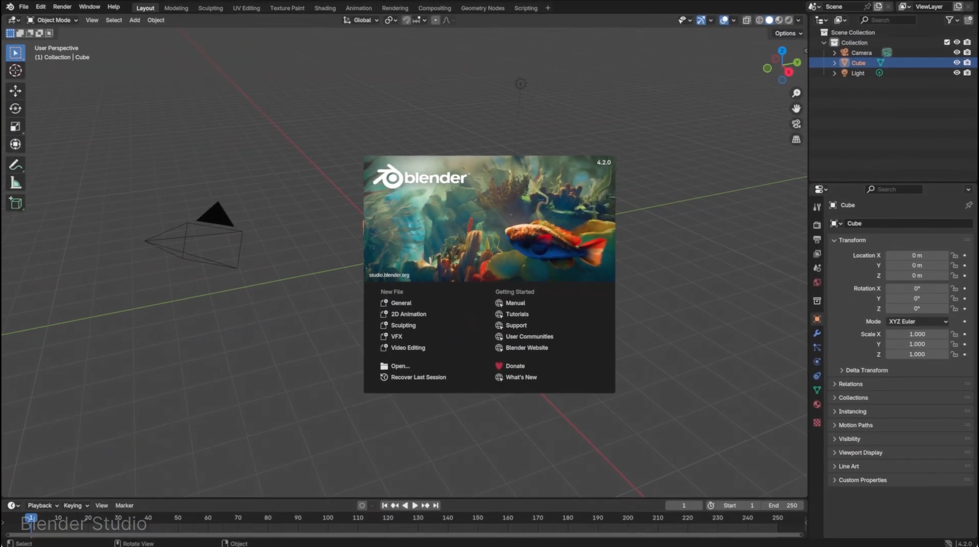Toggle visibility of the Light object

click(x=956, y=73)
